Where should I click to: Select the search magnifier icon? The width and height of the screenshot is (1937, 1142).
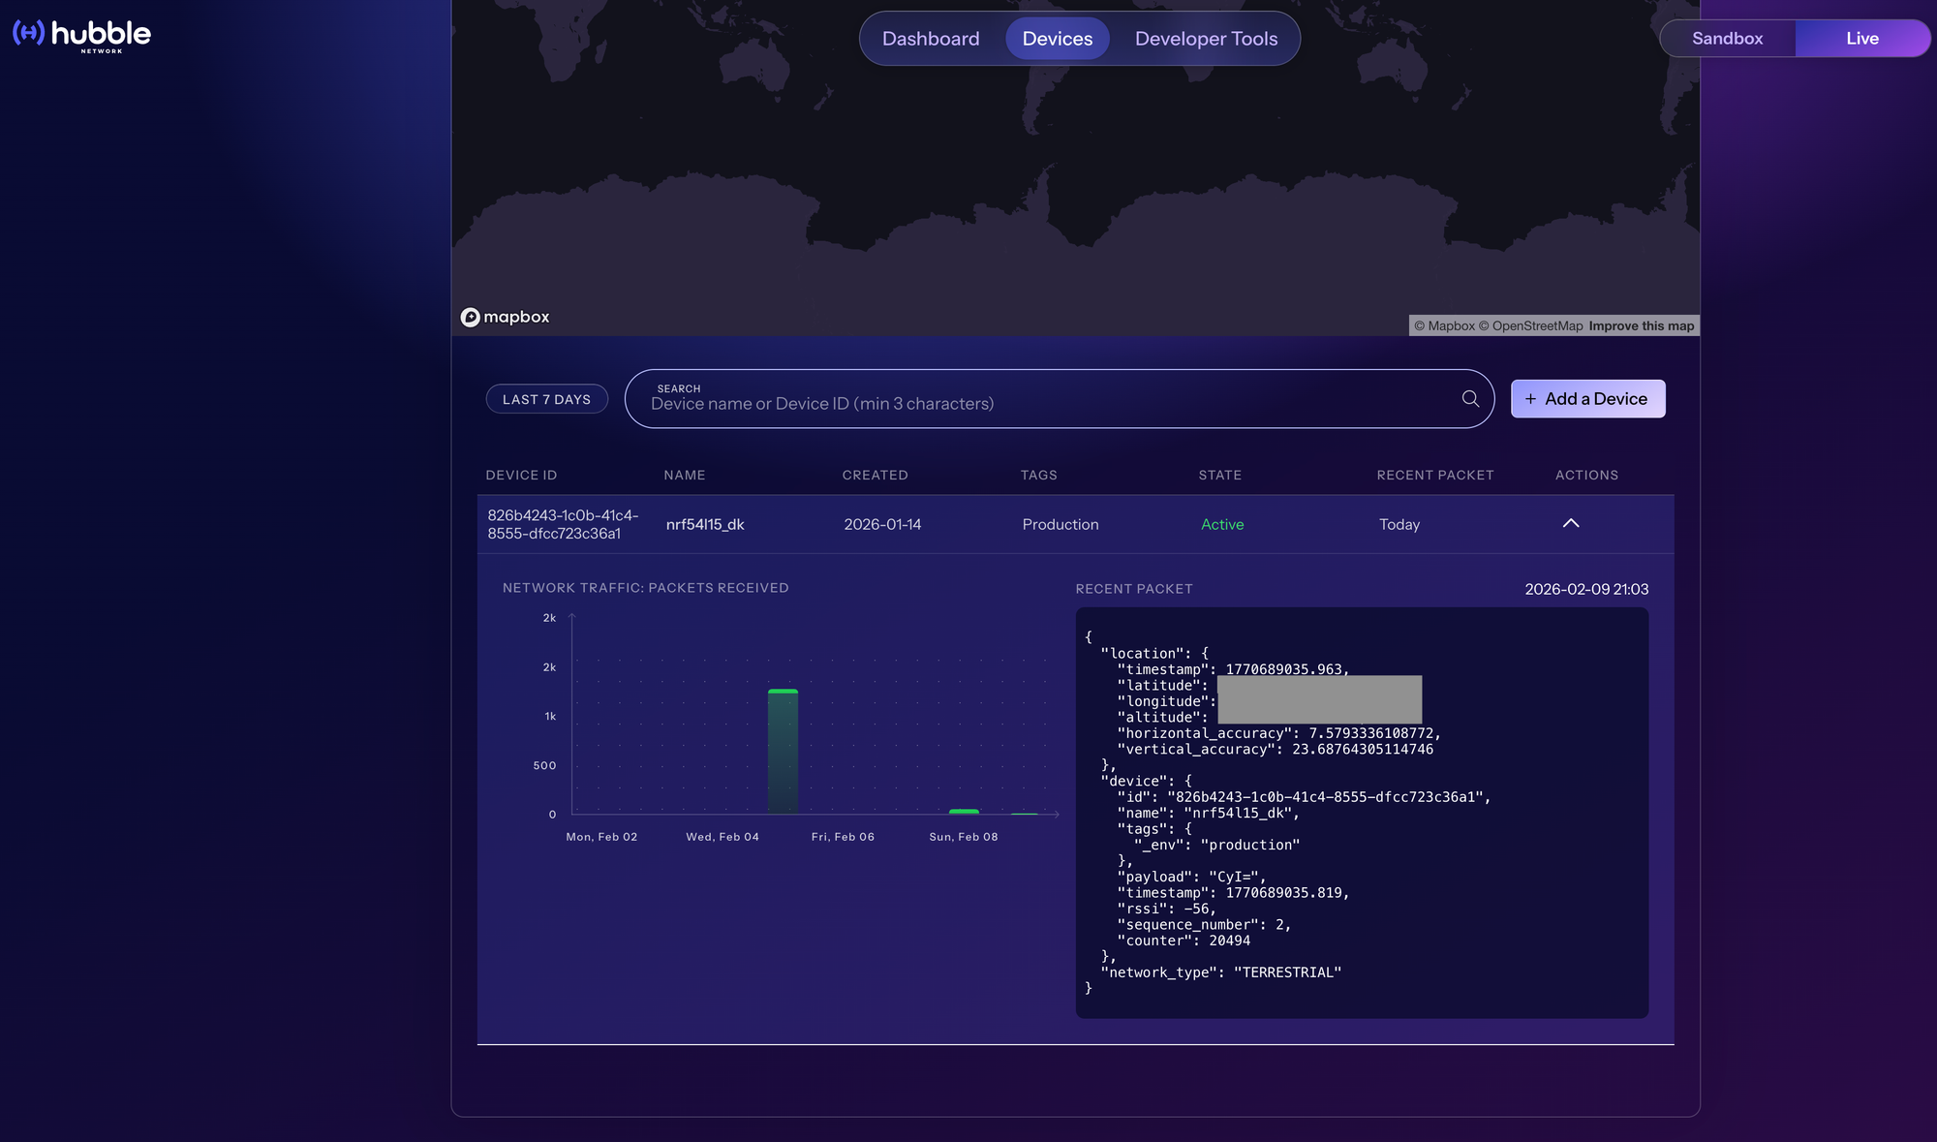[1469, 398]
